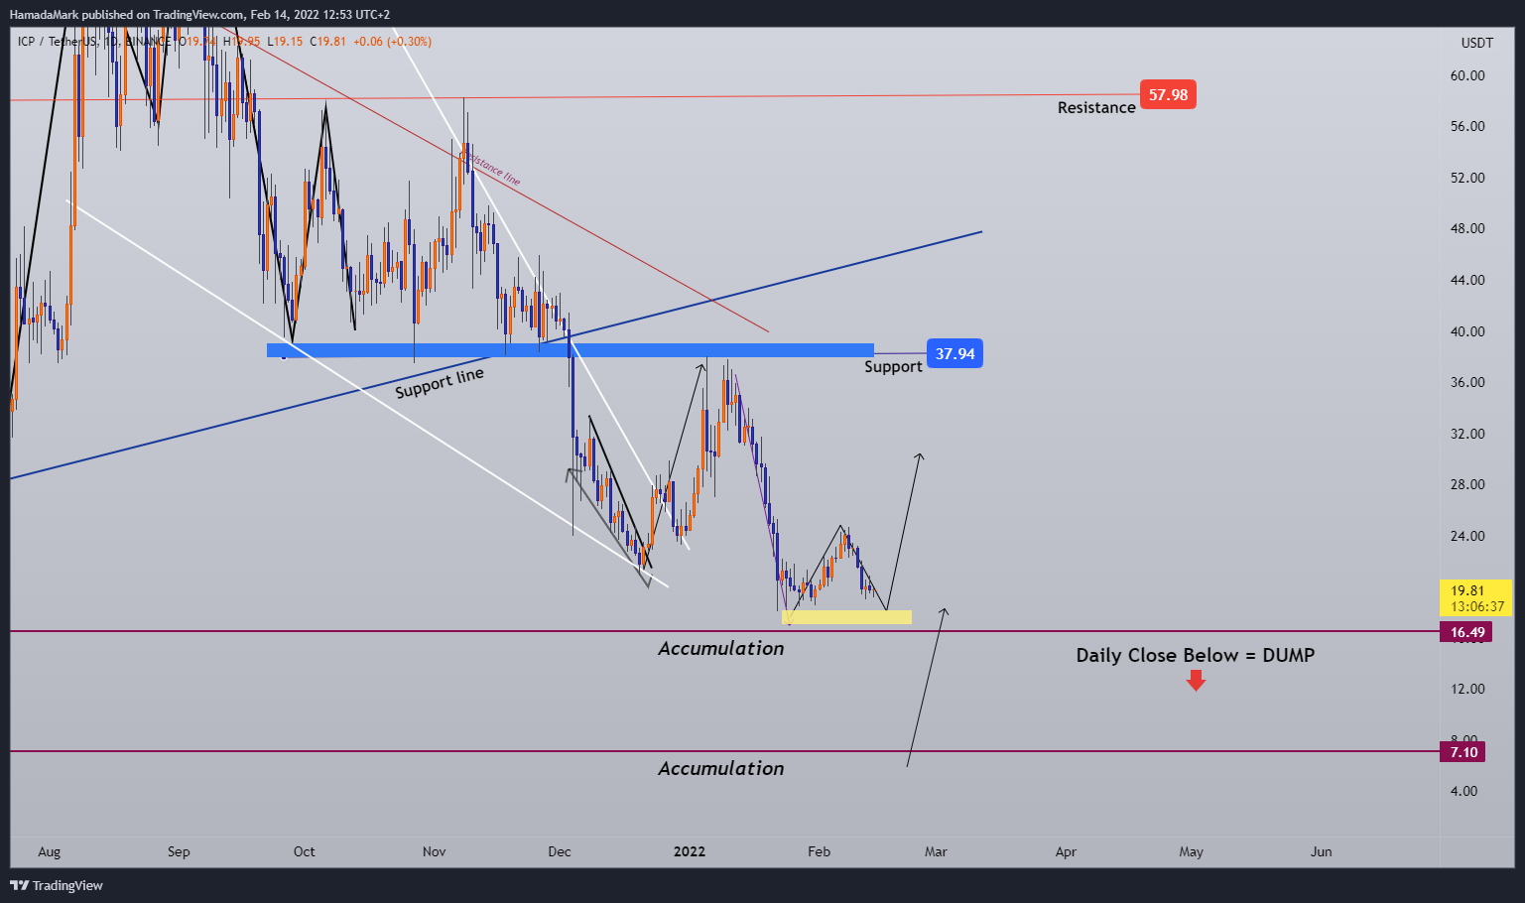Click Aug on the time axis

point(50,851)
